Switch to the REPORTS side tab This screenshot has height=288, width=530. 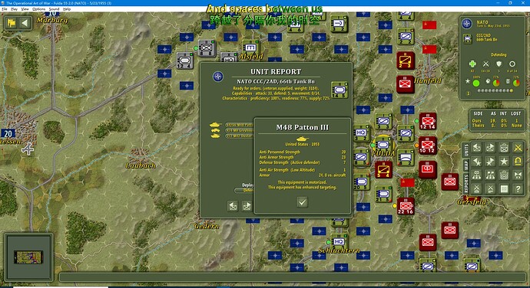click(466, 184)
